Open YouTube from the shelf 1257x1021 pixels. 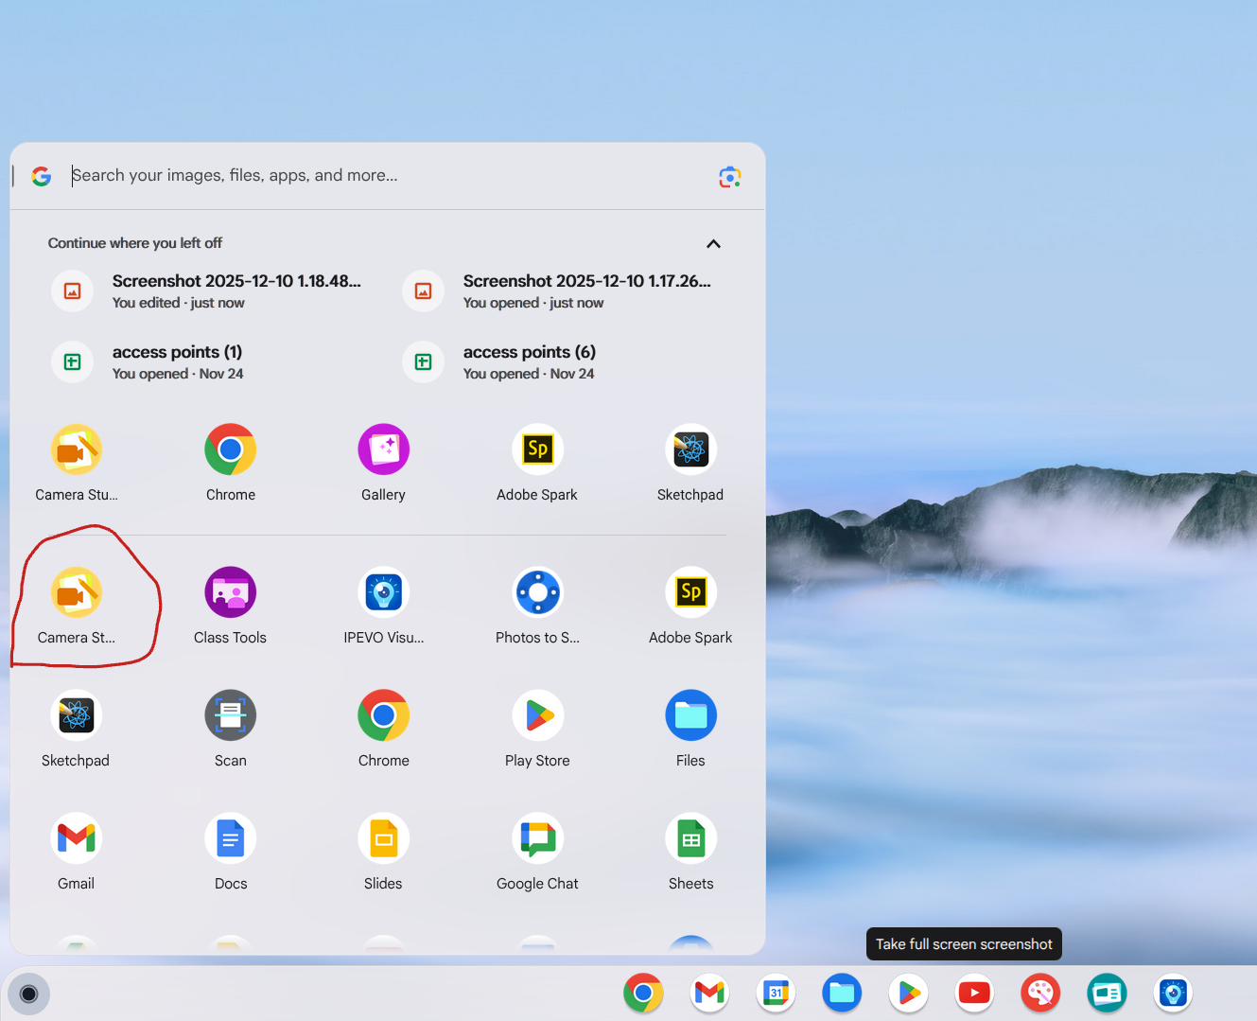tap(974, 993)
